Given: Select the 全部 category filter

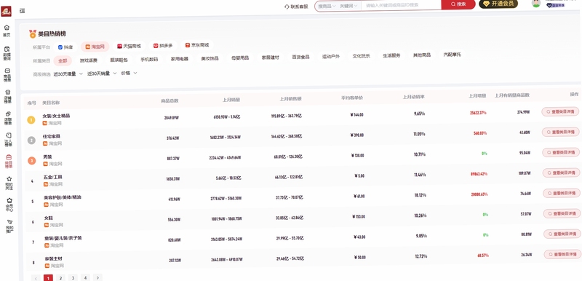Looking at the screenshot, I should (63, 60).
